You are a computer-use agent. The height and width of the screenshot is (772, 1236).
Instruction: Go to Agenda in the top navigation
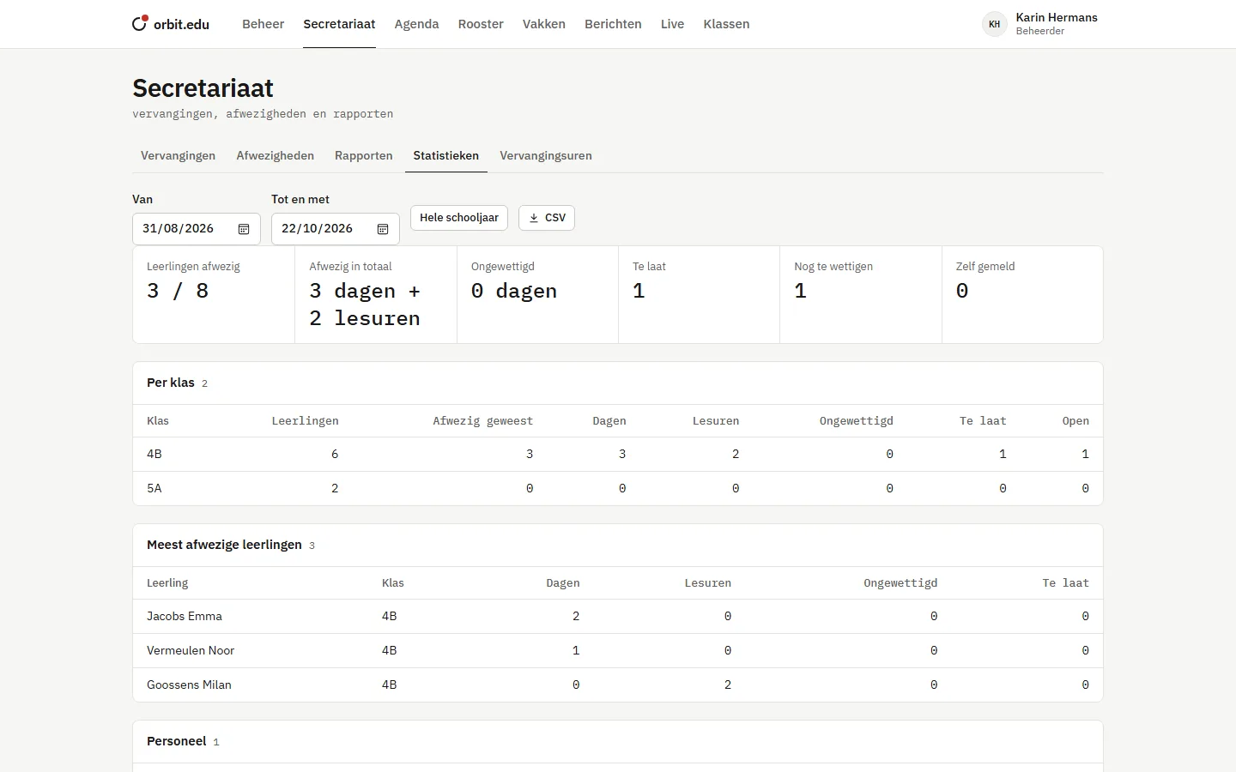416,24
